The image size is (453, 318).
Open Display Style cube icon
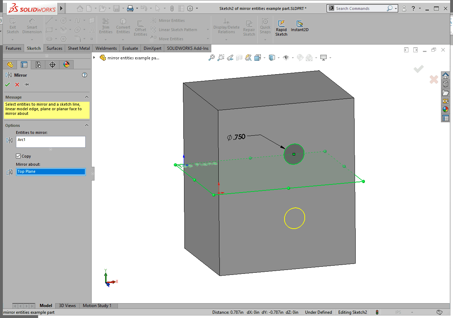coord(272,58)
